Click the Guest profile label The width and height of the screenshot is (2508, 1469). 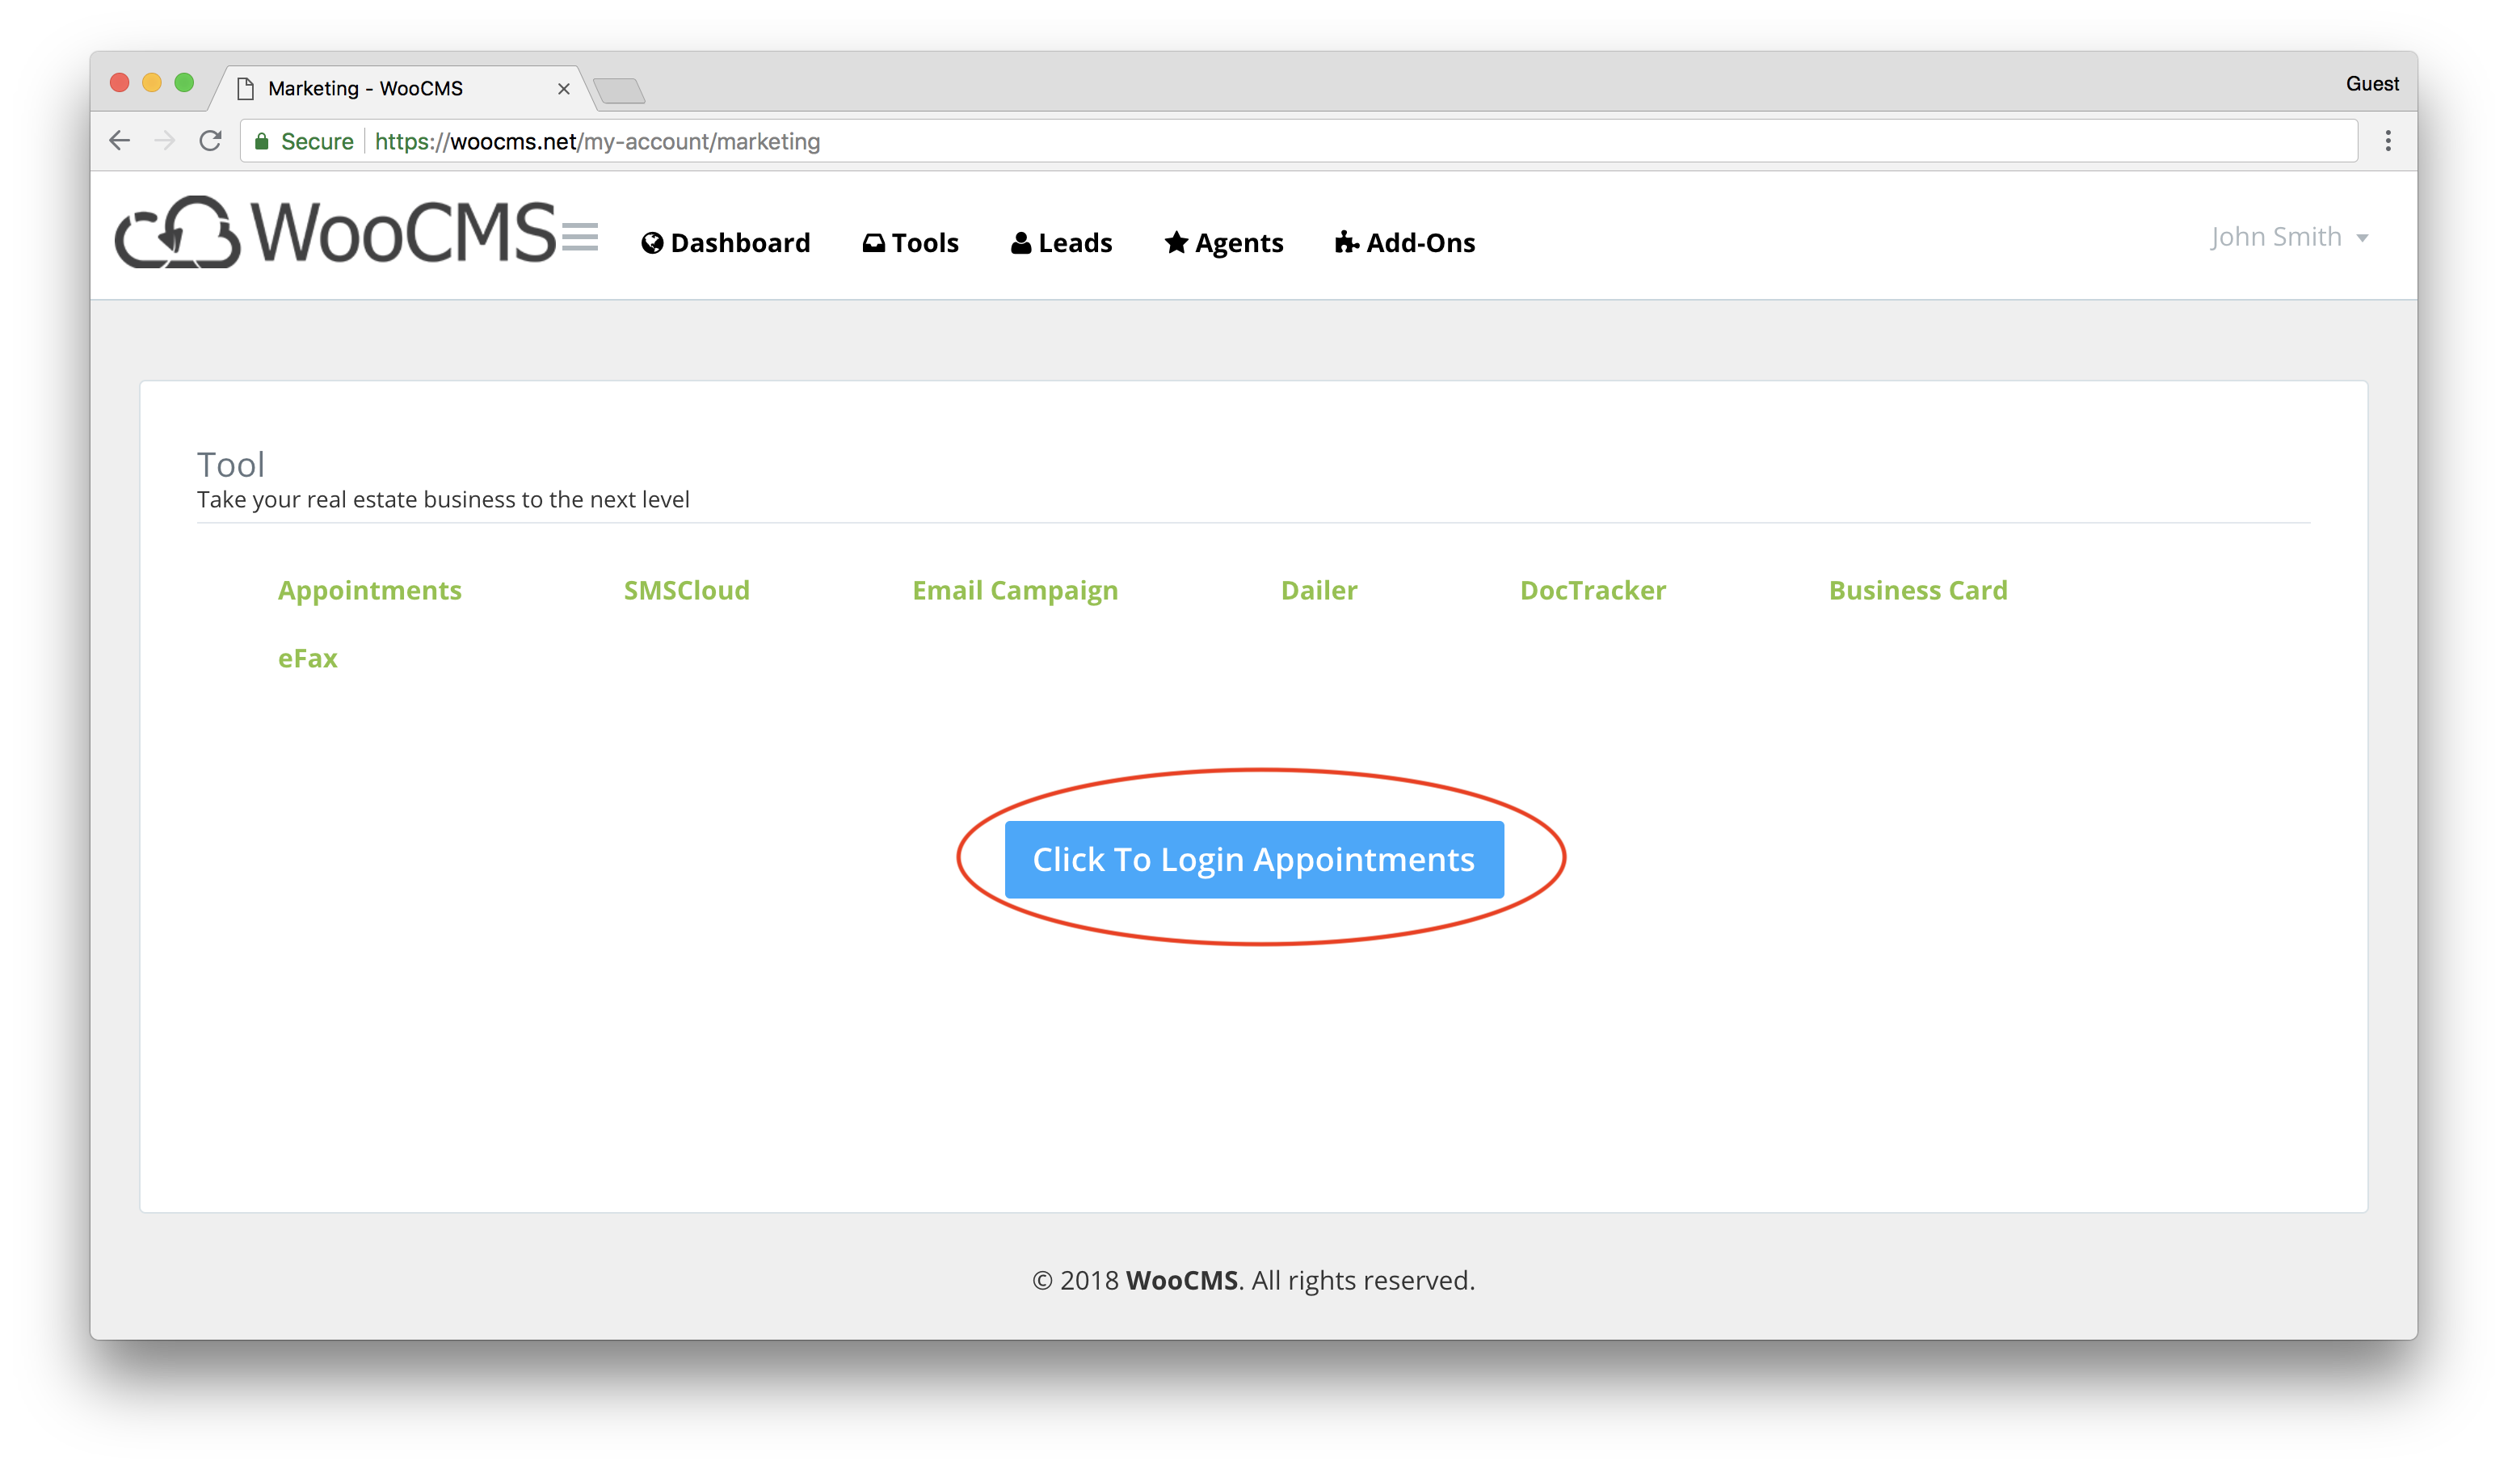2371,83
